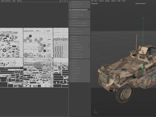Click the Fit UV to Canvas icon
This screenshot has height=117, width=156.
point(70,31)
